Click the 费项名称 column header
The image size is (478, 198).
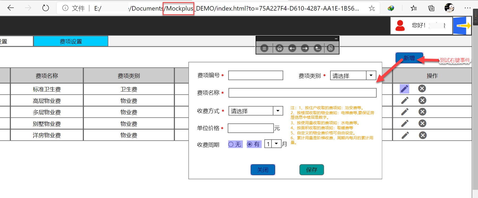click(47, 76)
